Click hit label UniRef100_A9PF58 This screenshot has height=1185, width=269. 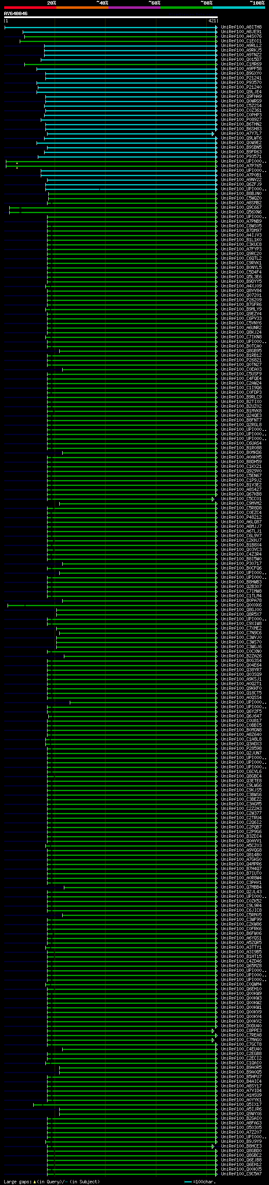pyautogui.click(x=241, y=69)
